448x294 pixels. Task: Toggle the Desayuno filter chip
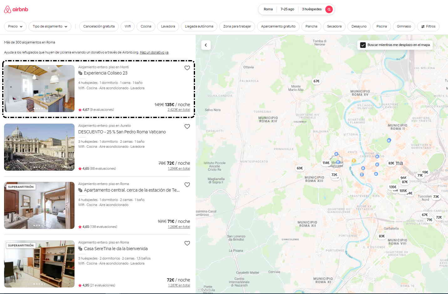(x=359, y=26)
